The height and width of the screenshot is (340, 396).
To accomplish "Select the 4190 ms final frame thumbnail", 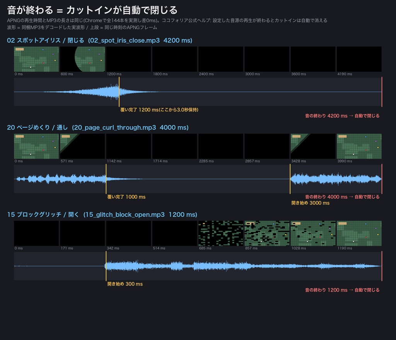I will (359, 59).
